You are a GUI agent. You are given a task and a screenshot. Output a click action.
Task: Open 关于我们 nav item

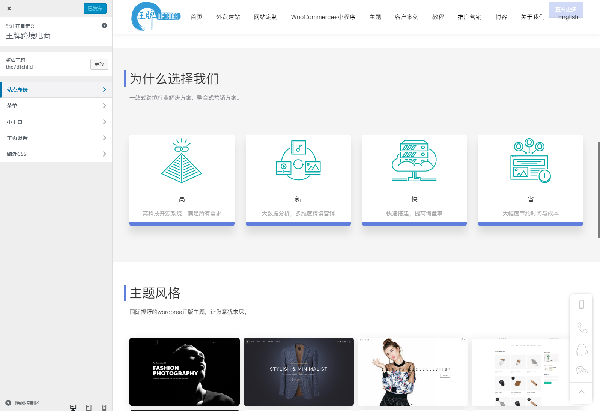pyautogui.click(x=533, y=17)
